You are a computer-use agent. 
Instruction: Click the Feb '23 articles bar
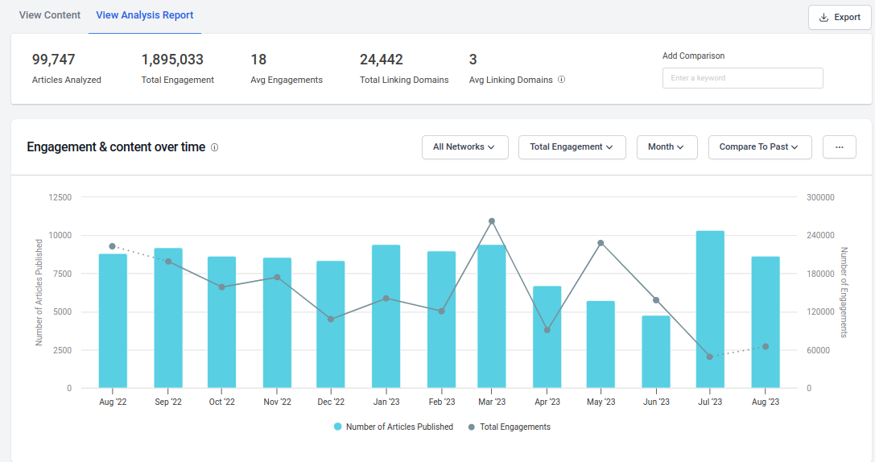pyautogui.click(x=441, y=320)
